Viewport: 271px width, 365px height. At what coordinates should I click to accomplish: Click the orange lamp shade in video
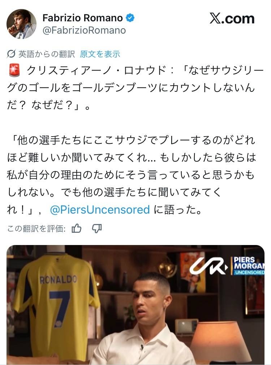point(220,341)
